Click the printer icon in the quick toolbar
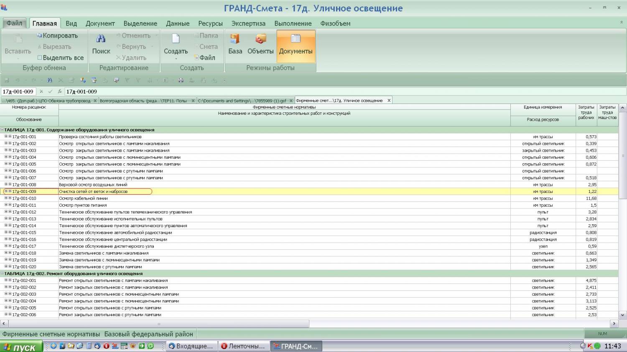The width and height of the screenshot is (627, 352). point(181,80)
